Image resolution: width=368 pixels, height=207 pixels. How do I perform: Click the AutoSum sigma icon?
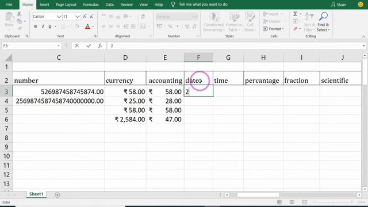coord(295,14)
